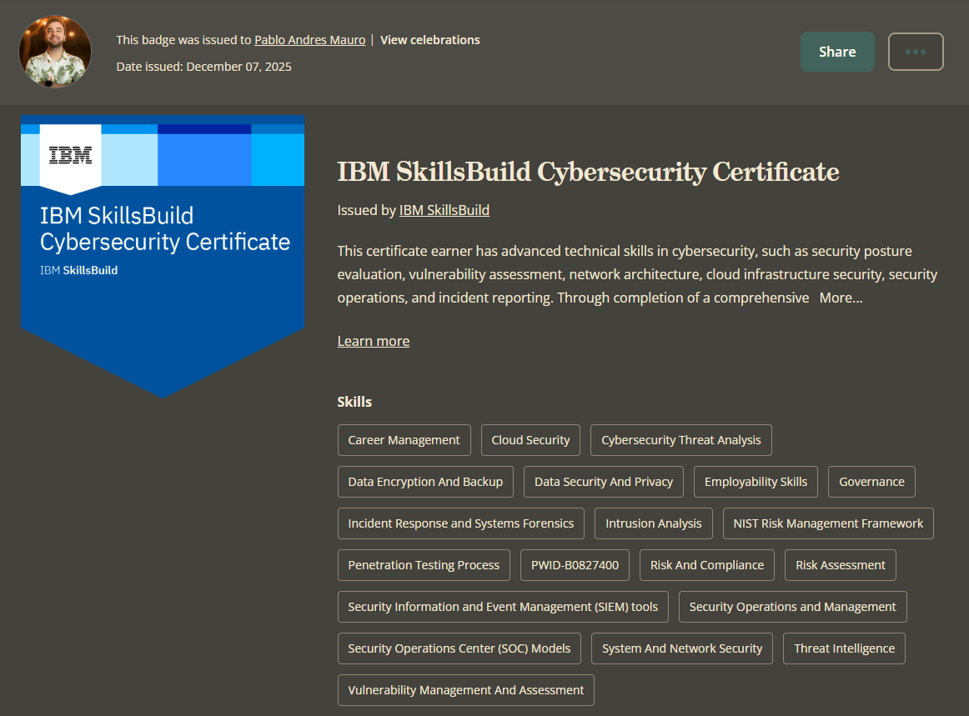
Task: Click Pablo Andres Mauro's profile photo
Action: [55, 52]
